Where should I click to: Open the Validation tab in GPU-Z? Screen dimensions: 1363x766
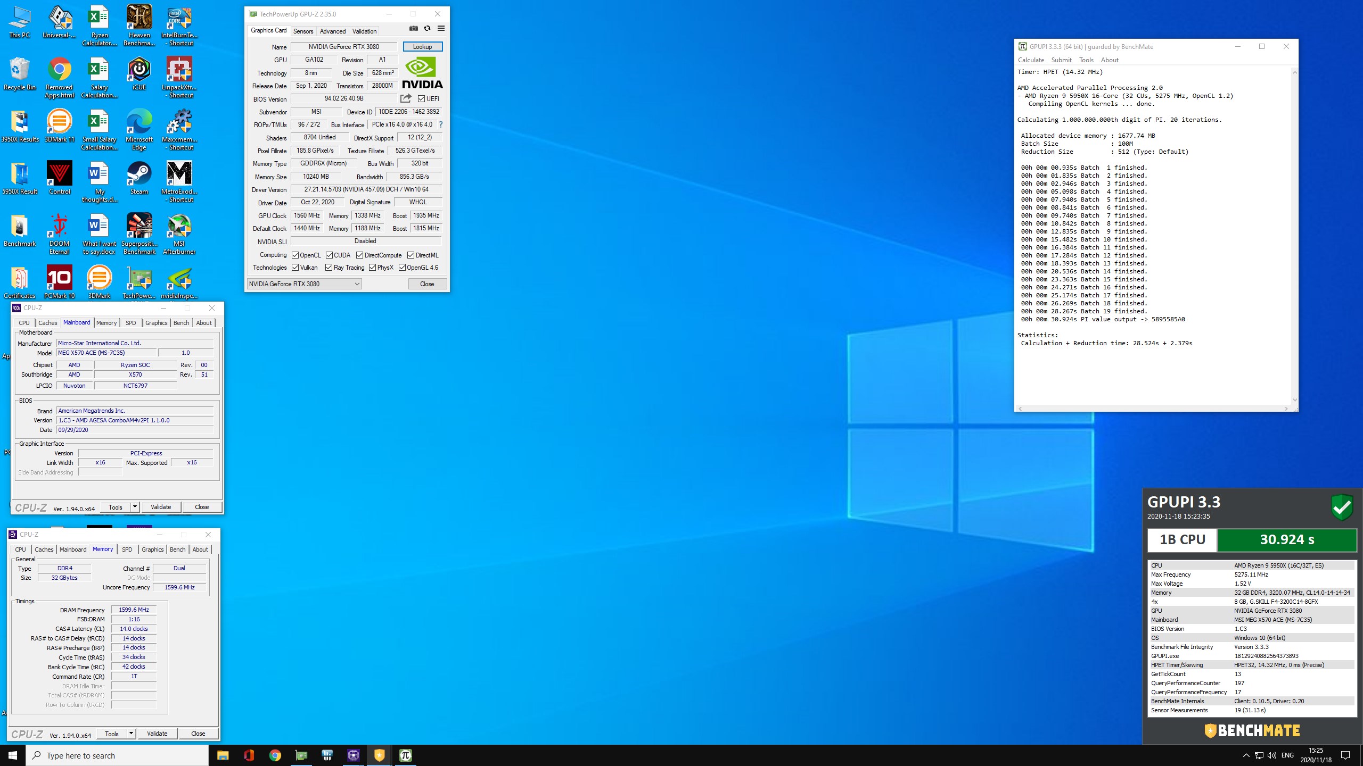click(x=364, y=31)
